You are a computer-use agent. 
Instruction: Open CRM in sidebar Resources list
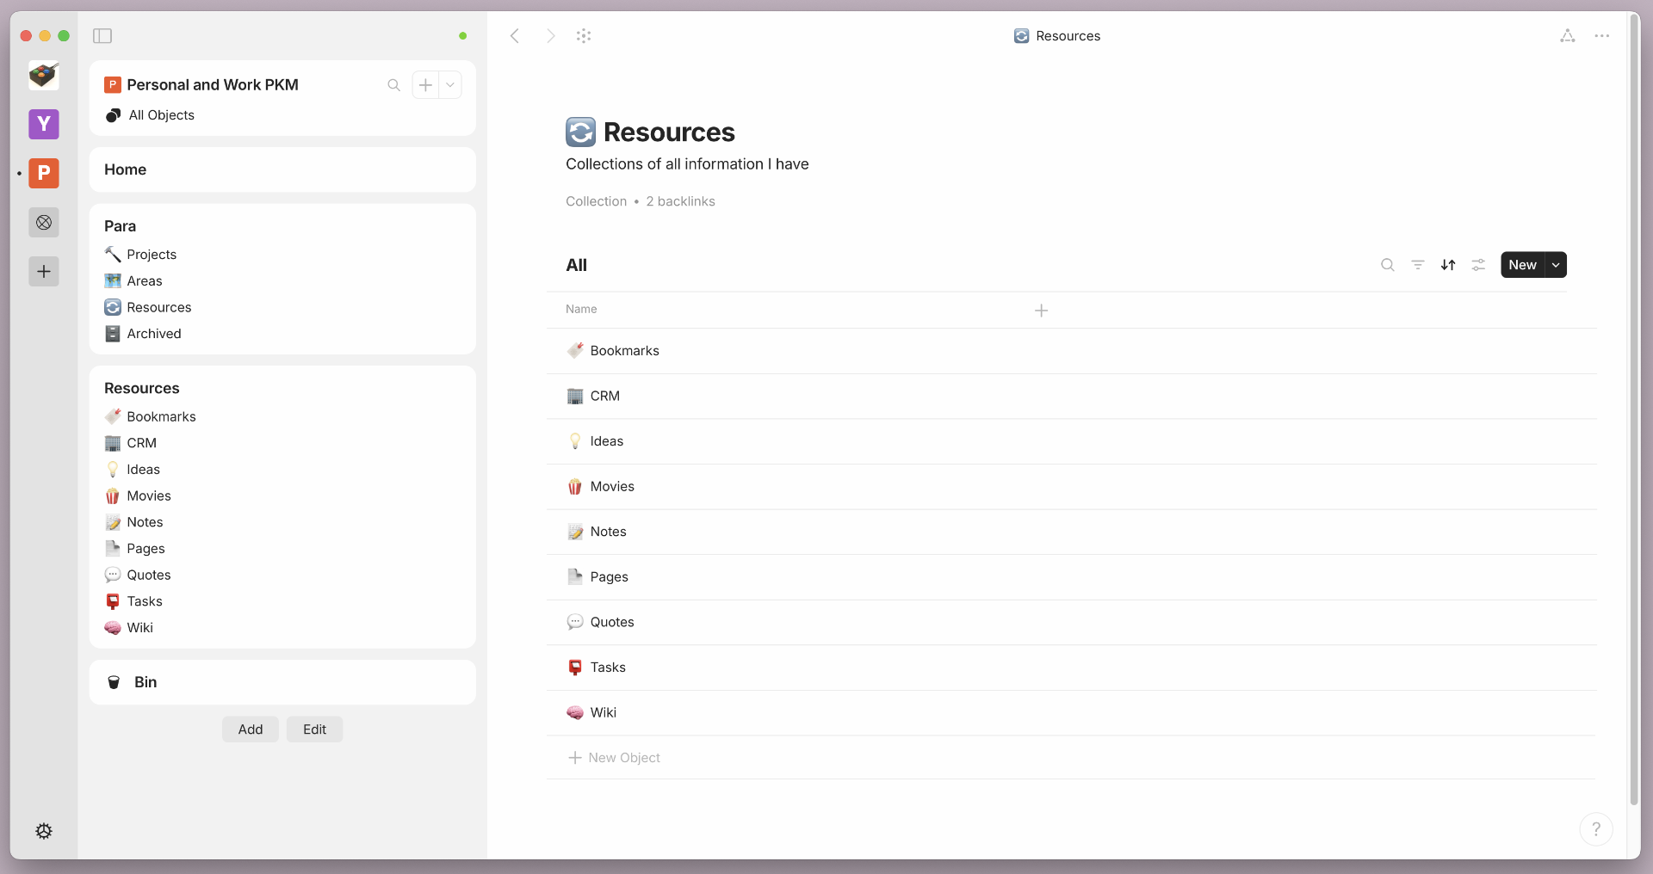click(141, 443)
